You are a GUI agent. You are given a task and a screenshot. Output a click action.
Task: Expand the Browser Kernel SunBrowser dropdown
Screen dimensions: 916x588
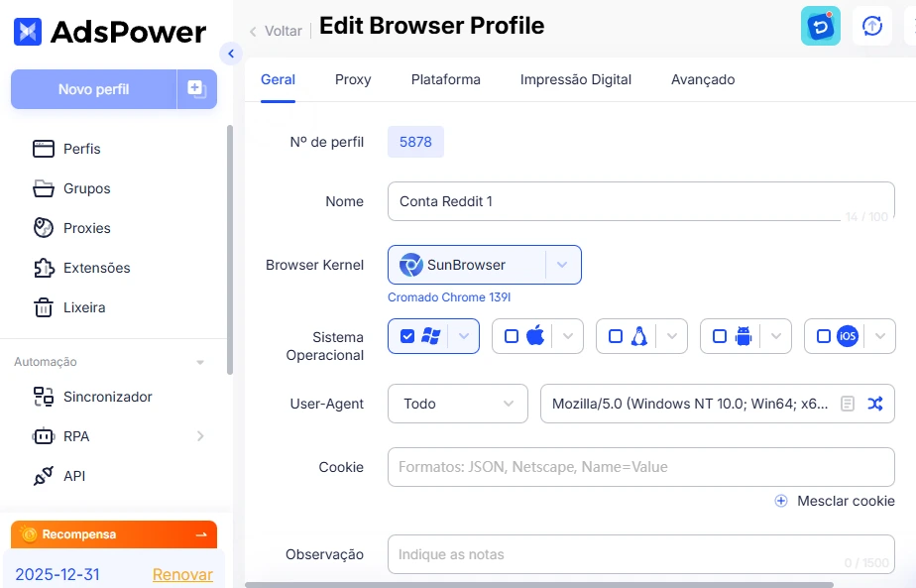coord(562,265)
